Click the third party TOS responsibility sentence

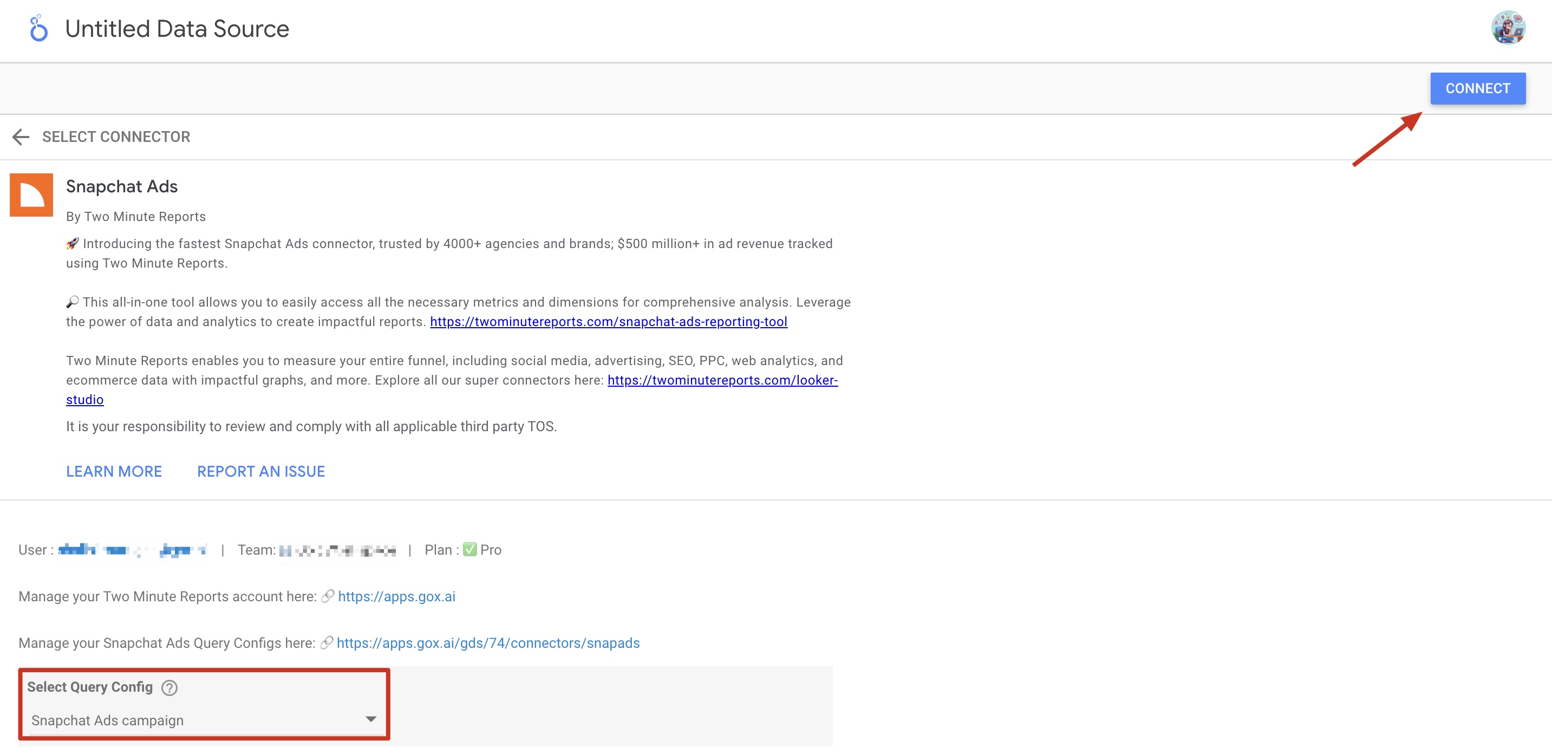[311, 427]
